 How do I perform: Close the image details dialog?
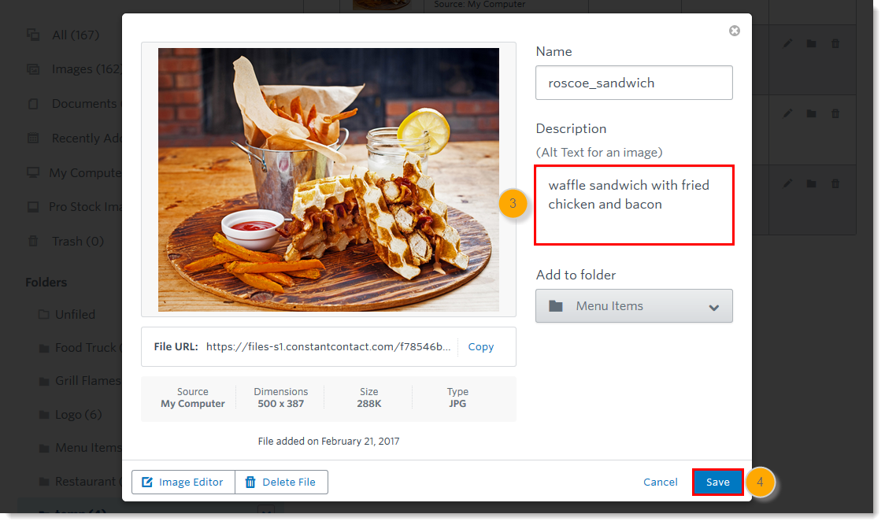(x=734, y=31)
